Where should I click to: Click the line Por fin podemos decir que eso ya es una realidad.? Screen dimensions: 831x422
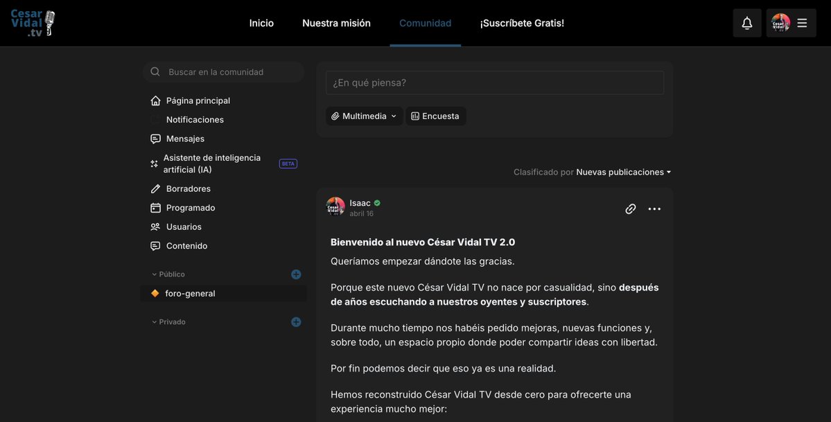(443, 369)
